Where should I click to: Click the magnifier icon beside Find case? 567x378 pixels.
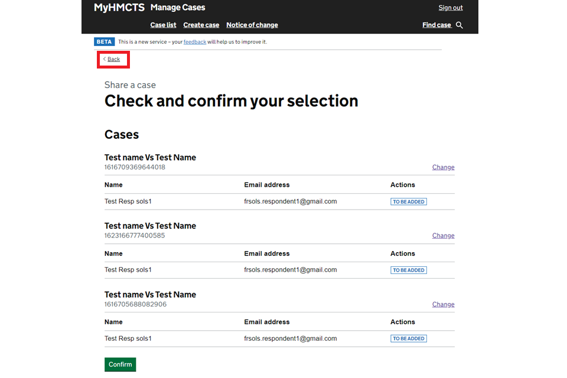click(460, 25)
